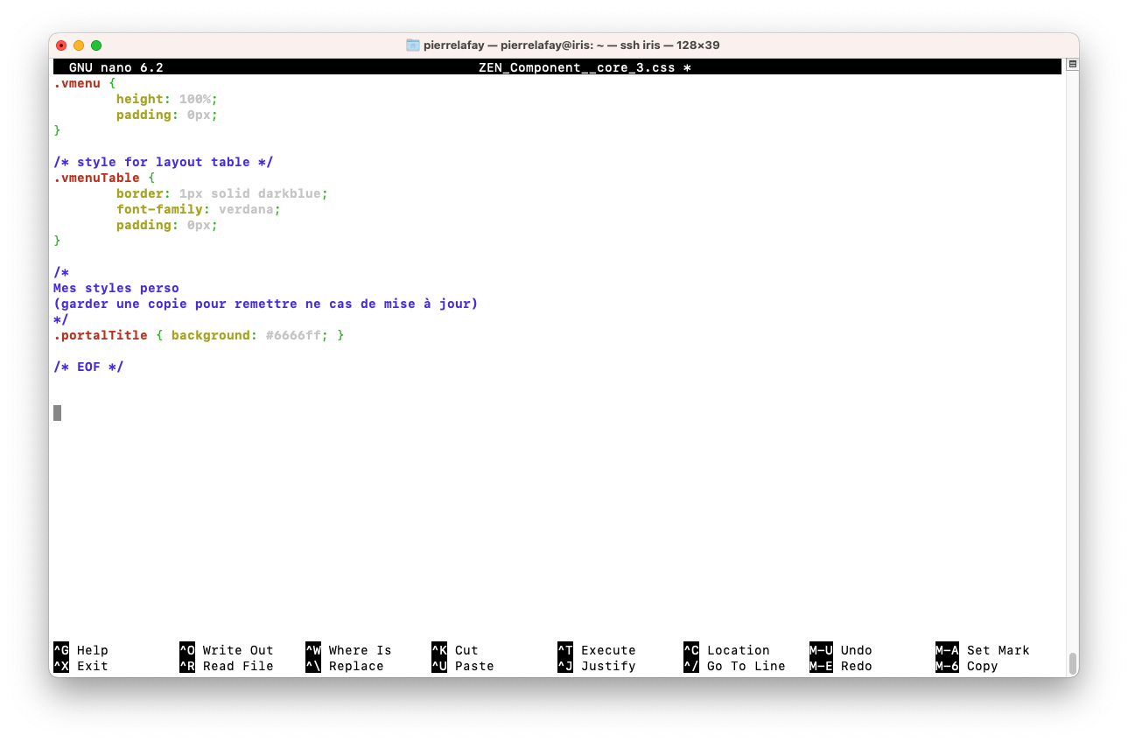The width and height of the screenshot is (1128, 742).
Task: Click the ^W Where Is shortcut
Action: (x=348, y=650)
